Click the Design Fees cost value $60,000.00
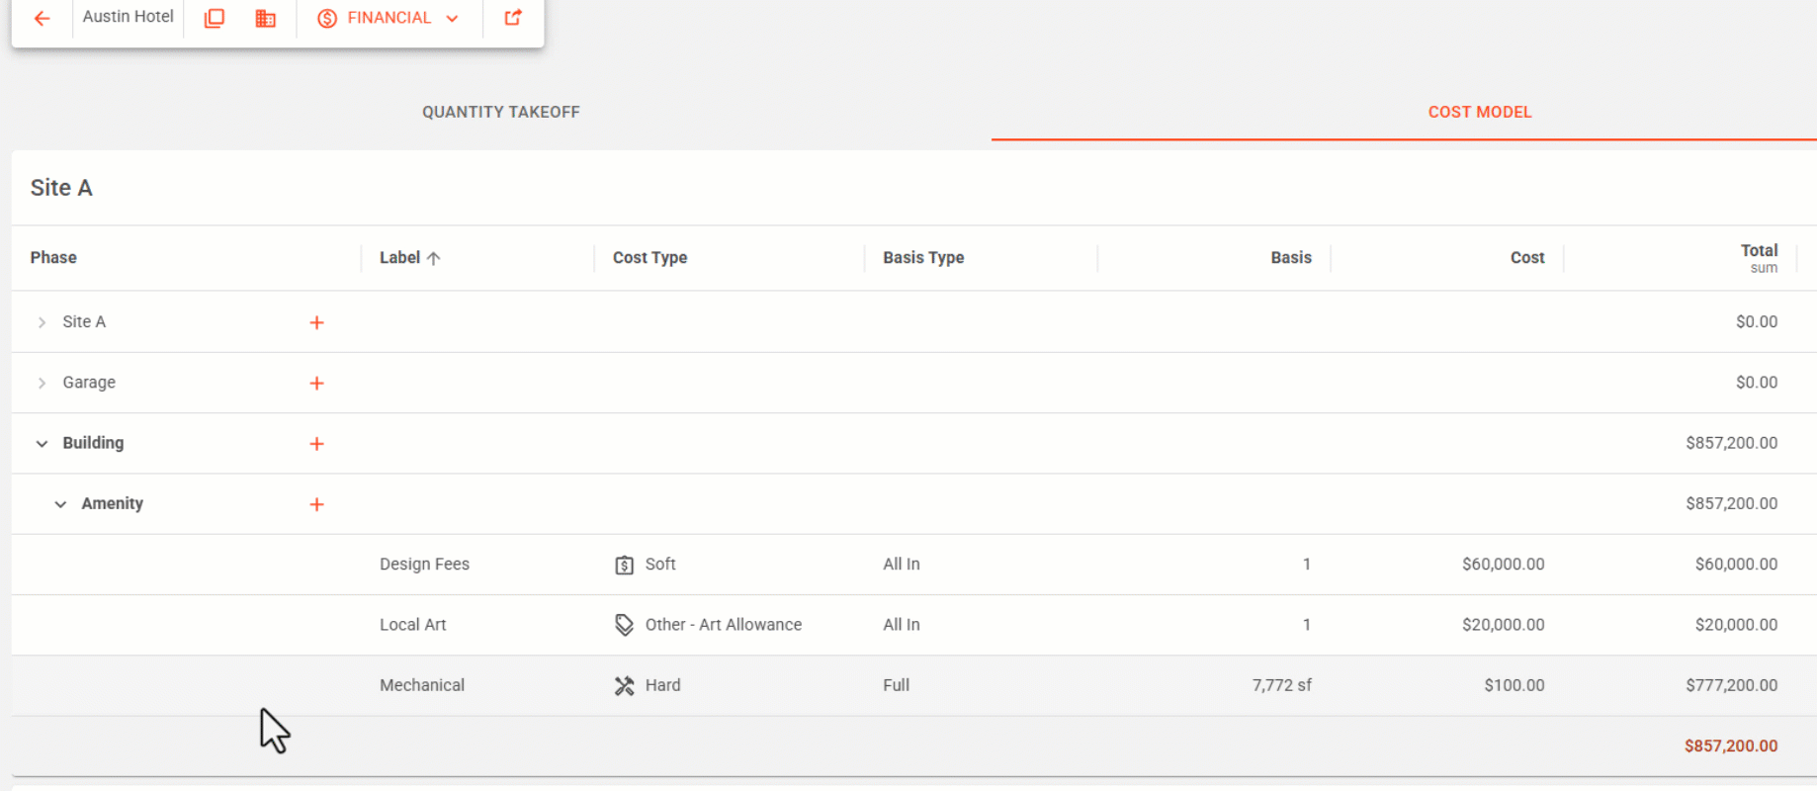The height and width of the screenshot is (791, 1817). [x=1503, y=564]
